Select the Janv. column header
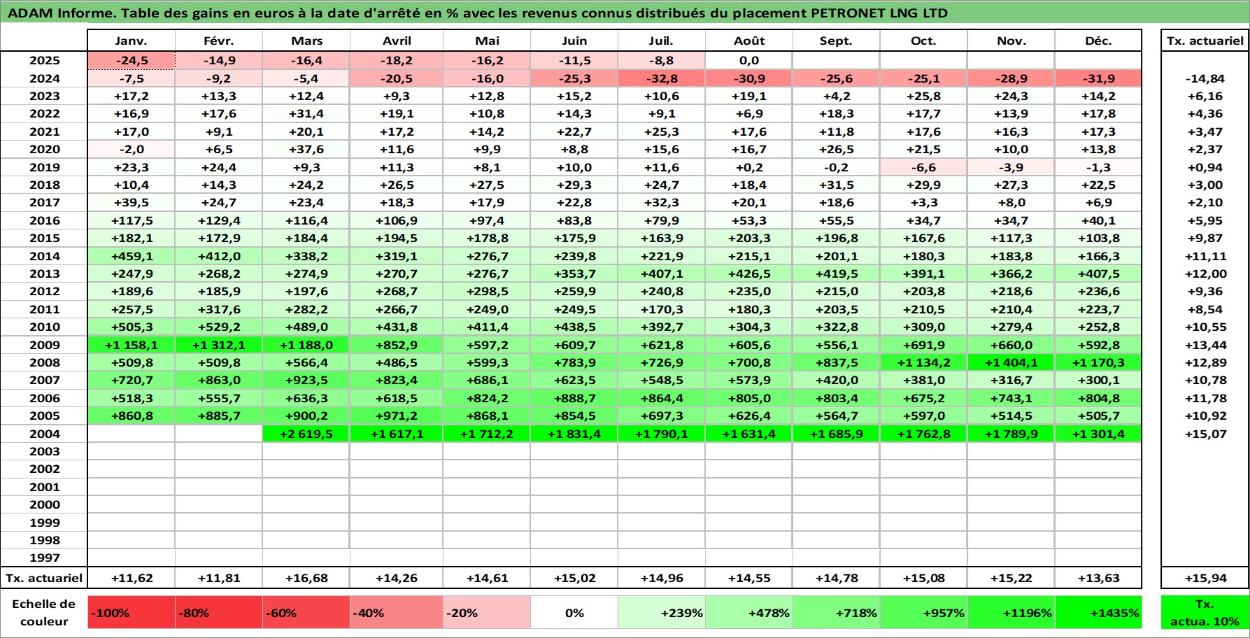Viewport: 1250px width, 638px height. [132, 41]
